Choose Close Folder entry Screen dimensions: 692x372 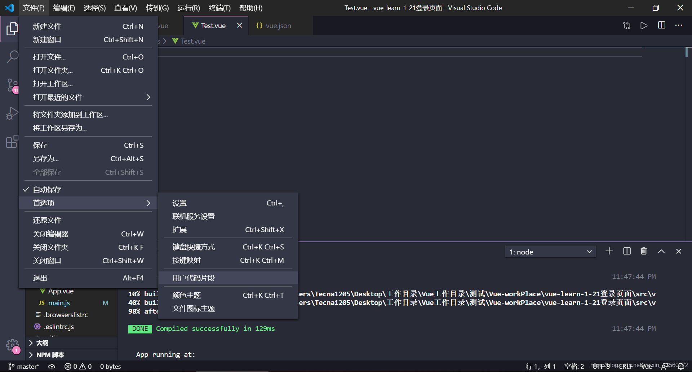tap(88, 247)
